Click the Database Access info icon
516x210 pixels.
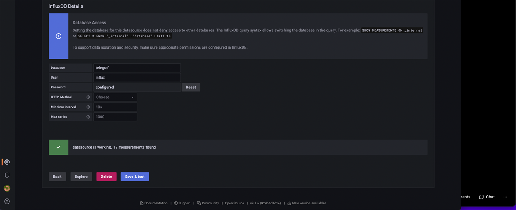tap(58, 36)
